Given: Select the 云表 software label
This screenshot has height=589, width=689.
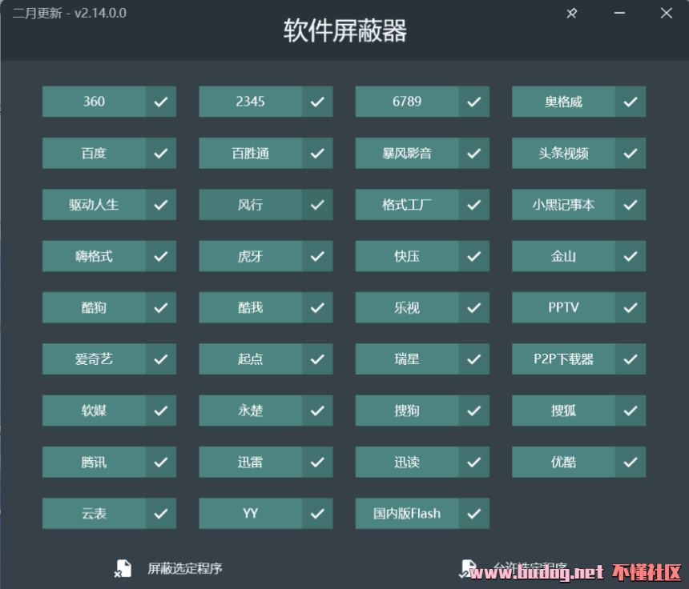Looking at the screenshot, I should (x=94, y=513).
